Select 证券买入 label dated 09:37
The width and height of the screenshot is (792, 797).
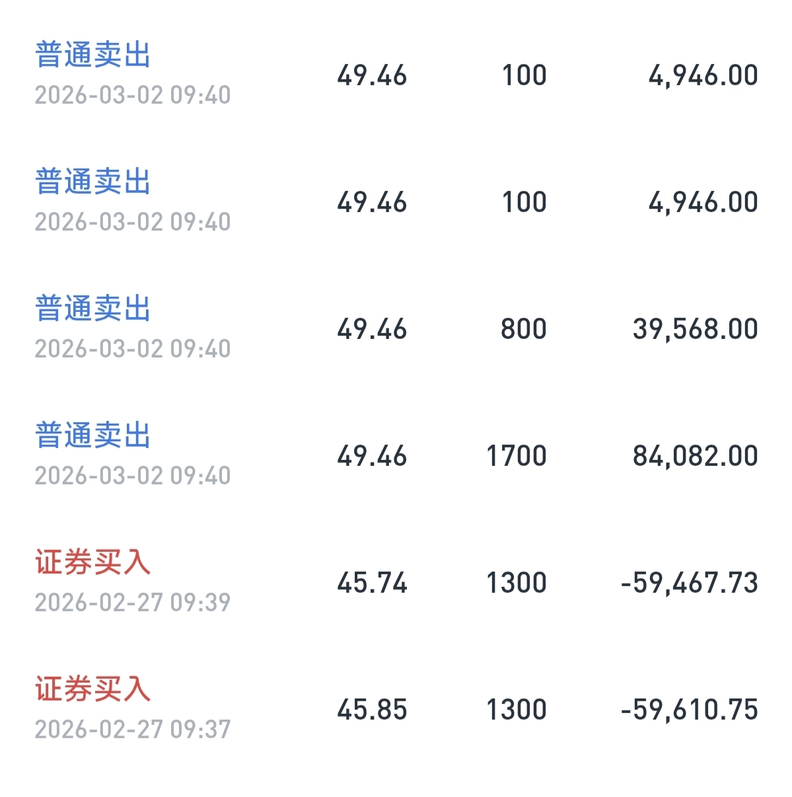click(93, 689)
